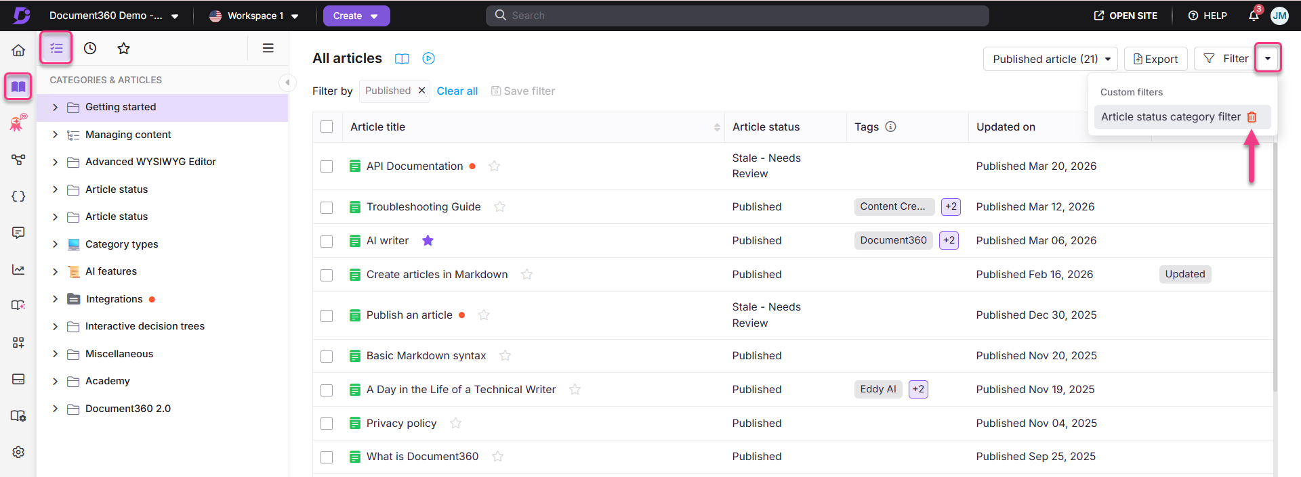The image size is (1301, 477).
Task: Check the Create articles in Markdown checkbox
Action: (327, 275)
